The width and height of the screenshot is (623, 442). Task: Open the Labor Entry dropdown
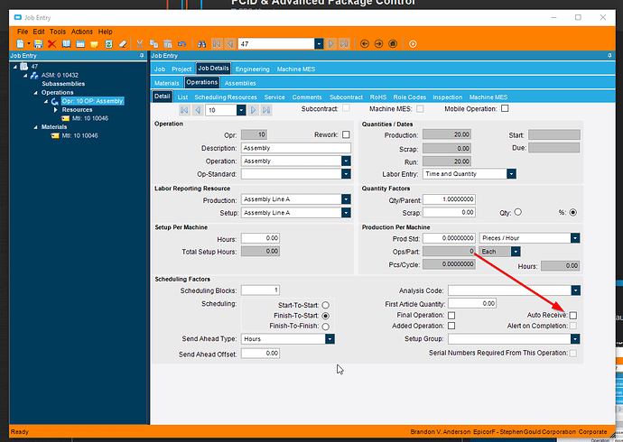coord(511,174)
